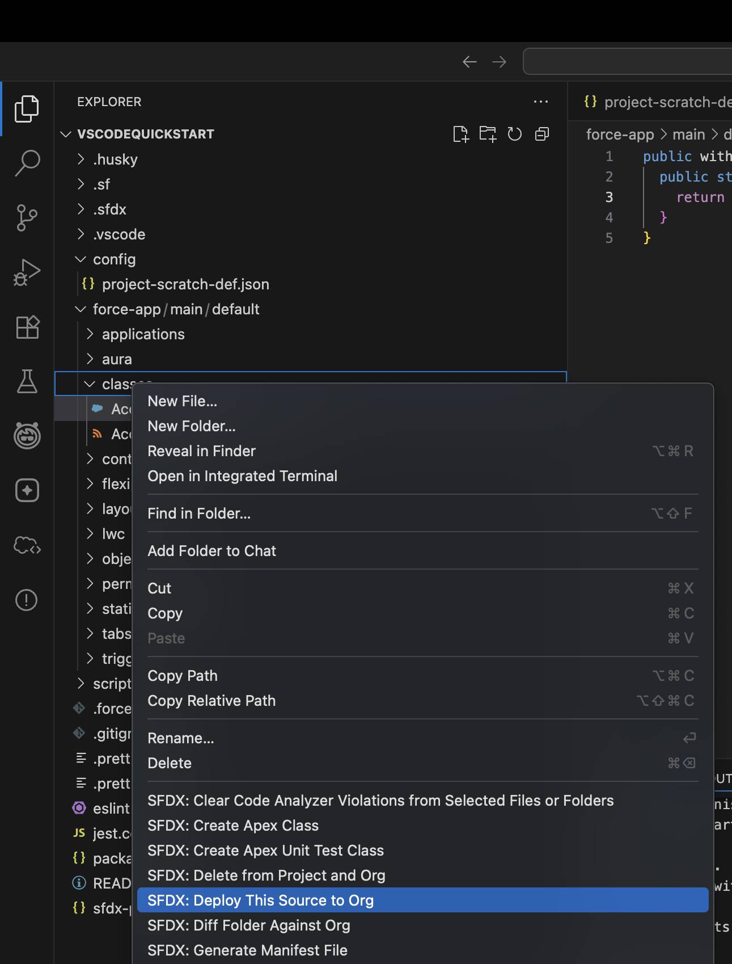The image size is (732, 964).
Task: Click force-app breadcrumb segment
Action: pos(620,134)
